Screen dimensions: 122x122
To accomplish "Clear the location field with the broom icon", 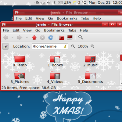I will tap(65, 46).
